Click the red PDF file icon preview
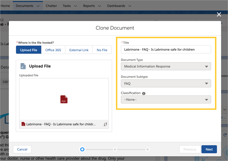This screenshot has height=161, width=228. click(x=64, y=99)
